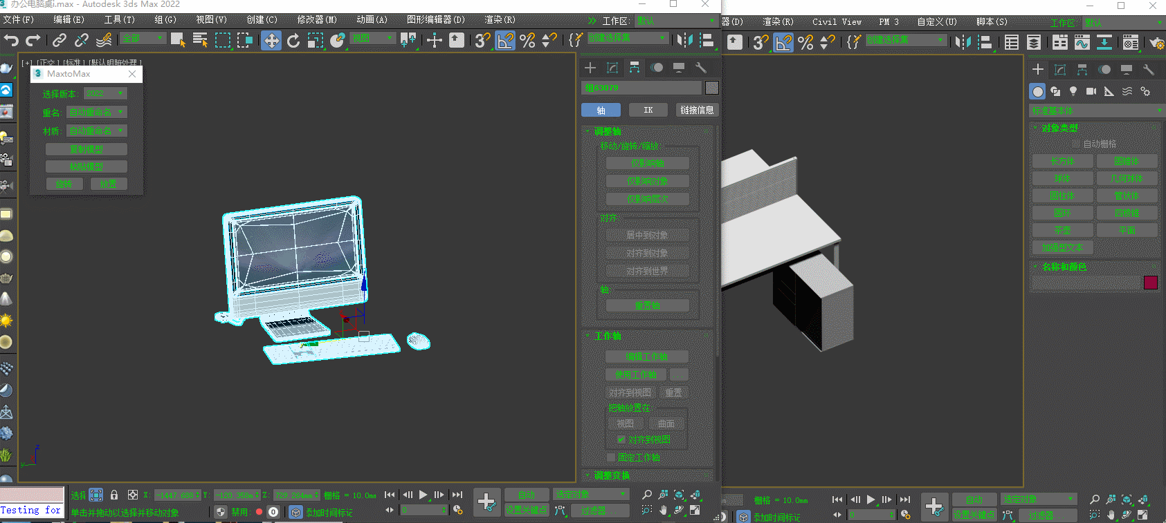Uncheck the 对齐到视图 checkbox

tap(621, 439)
